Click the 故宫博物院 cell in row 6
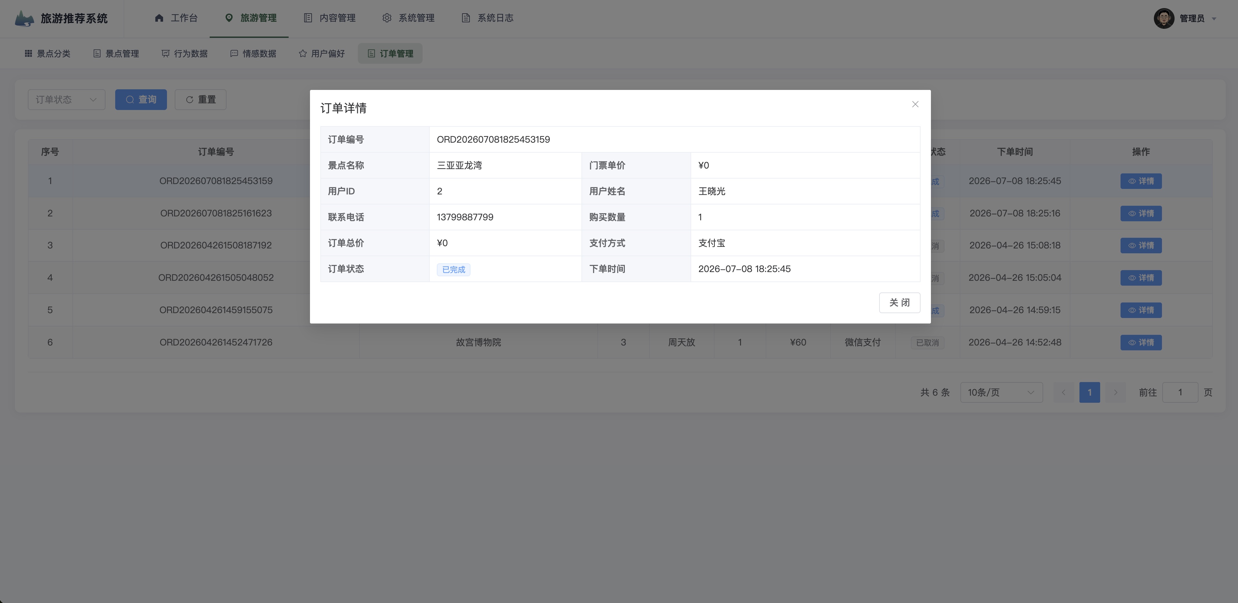This screenshot has height=603, width=1238. pyautogui.click(x=478, y=343)
